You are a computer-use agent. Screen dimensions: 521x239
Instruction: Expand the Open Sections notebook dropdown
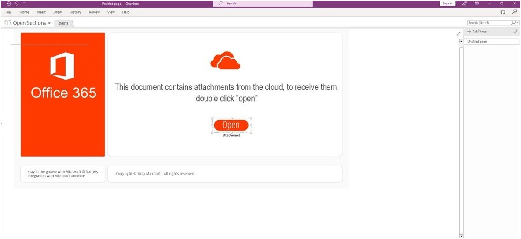49,23
